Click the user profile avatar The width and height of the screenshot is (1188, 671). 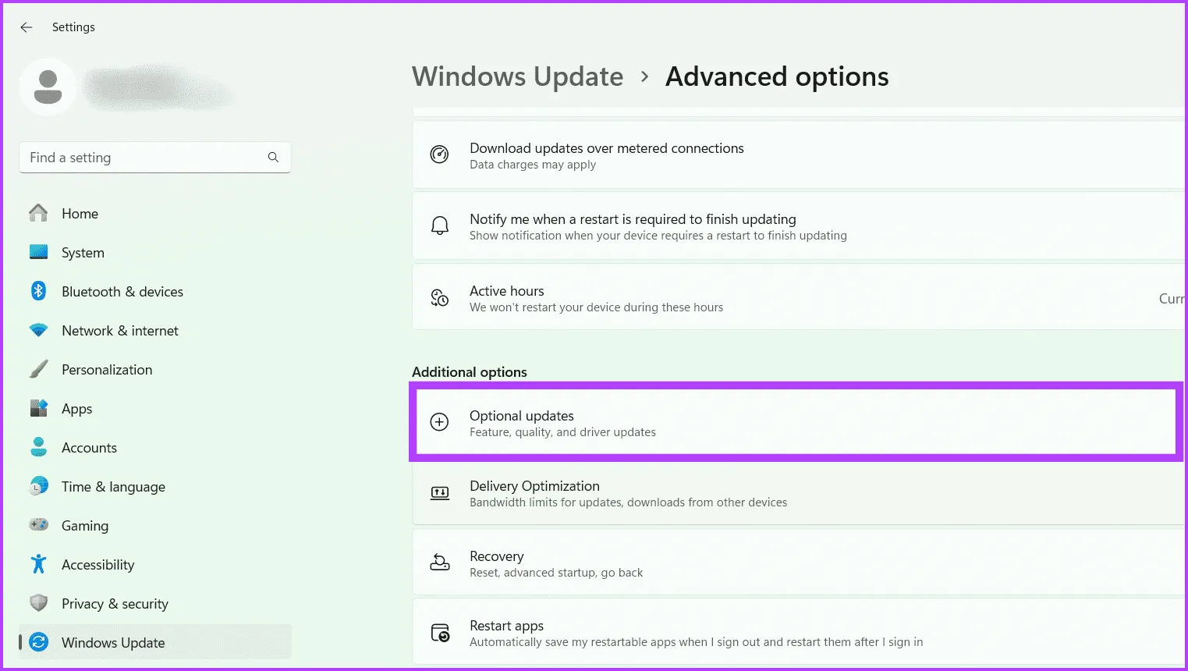(x=48, y=87)
